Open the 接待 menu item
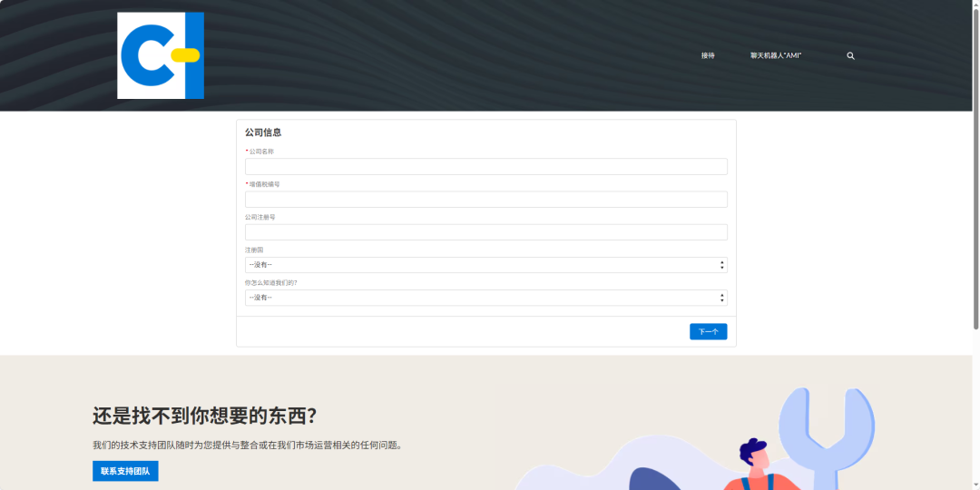This screenshot has height=490, width=980. click(708, 56)
